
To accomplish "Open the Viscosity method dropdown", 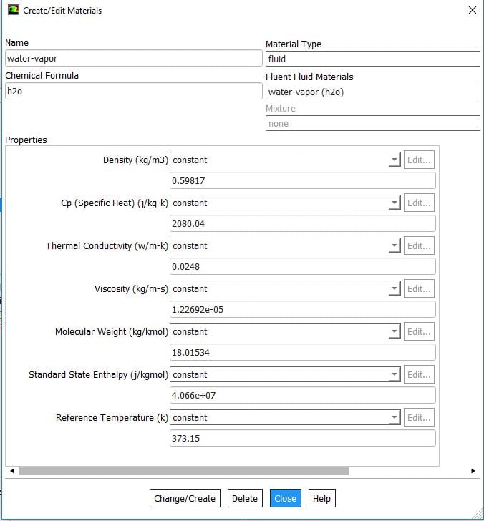I will pyautogui.click(x=285, y=288).
